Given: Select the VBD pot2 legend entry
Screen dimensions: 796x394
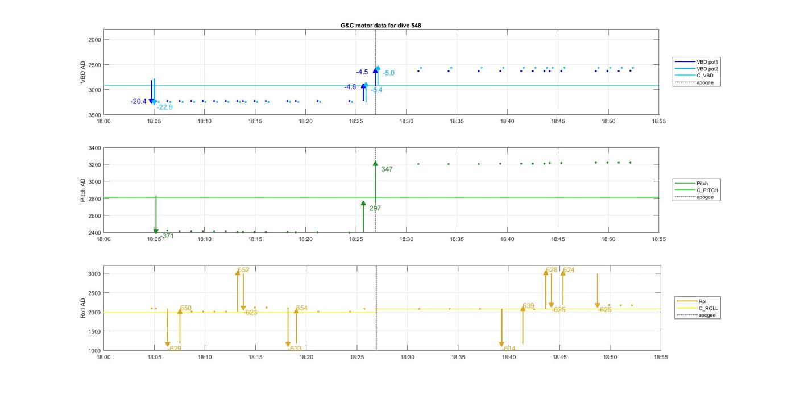Looking at the screenshot, I should click(707, 69).
